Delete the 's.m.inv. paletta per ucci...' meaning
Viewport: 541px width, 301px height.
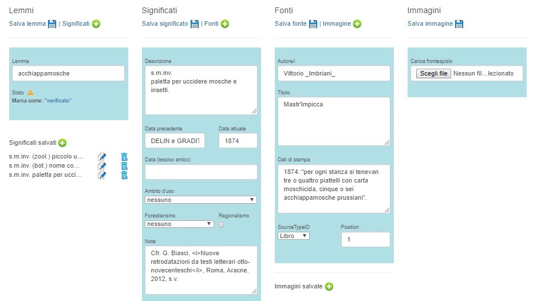tap(124, 175)
